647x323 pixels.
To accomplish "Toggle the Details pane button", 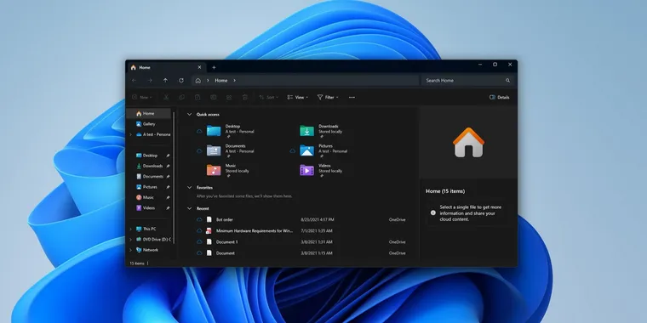I will coord(499,97).
